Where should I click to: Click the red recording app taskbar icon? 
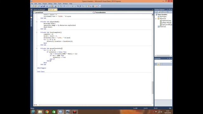(75, 112)
